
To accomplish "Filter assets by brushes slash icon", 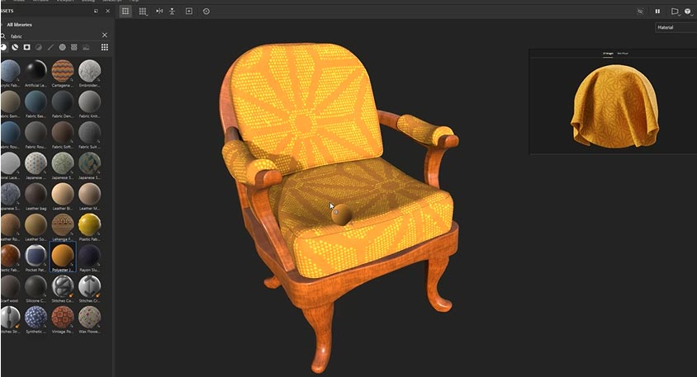I will coord(50,47).
